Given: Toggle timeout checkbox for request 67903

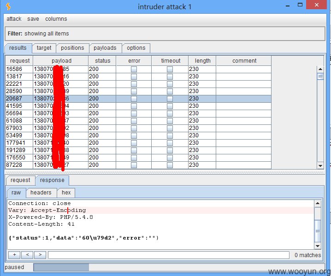Looking at the screenshot, I should [170, 128].
